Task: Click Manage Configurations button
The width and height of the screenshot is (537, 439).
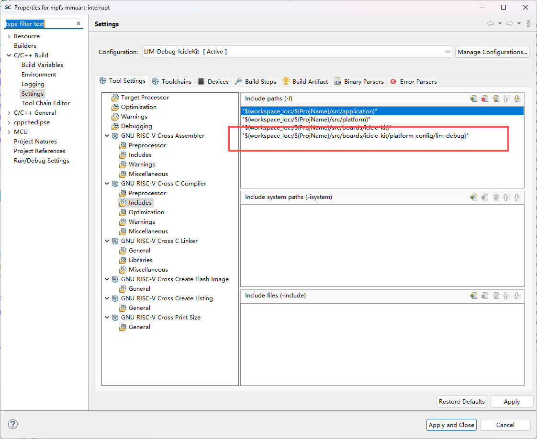Action: coord(492,52)
